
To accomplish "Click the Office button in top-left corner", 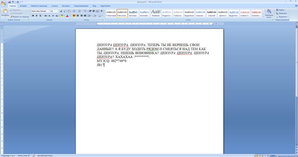I will (x=3, y=3).
